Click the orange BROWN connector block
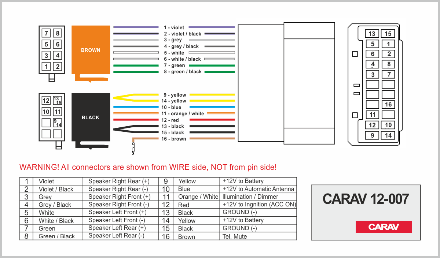The width and height of the screenshot is (440, 258). (x=91, y=51)
